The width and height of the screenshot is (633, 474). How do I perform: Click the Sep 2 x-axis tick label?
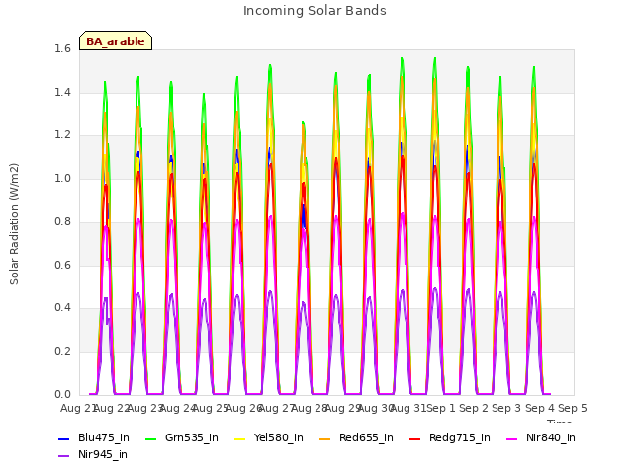(474, 408)
